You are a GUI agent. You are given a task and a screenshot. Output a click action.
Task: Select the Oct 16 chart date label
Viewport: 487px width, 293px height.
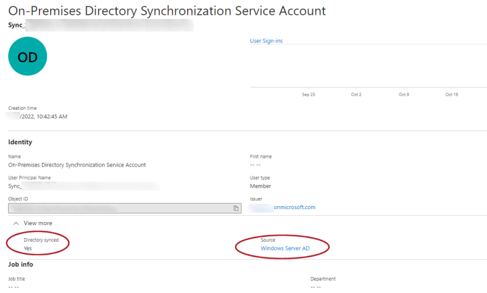pos(452,94)
